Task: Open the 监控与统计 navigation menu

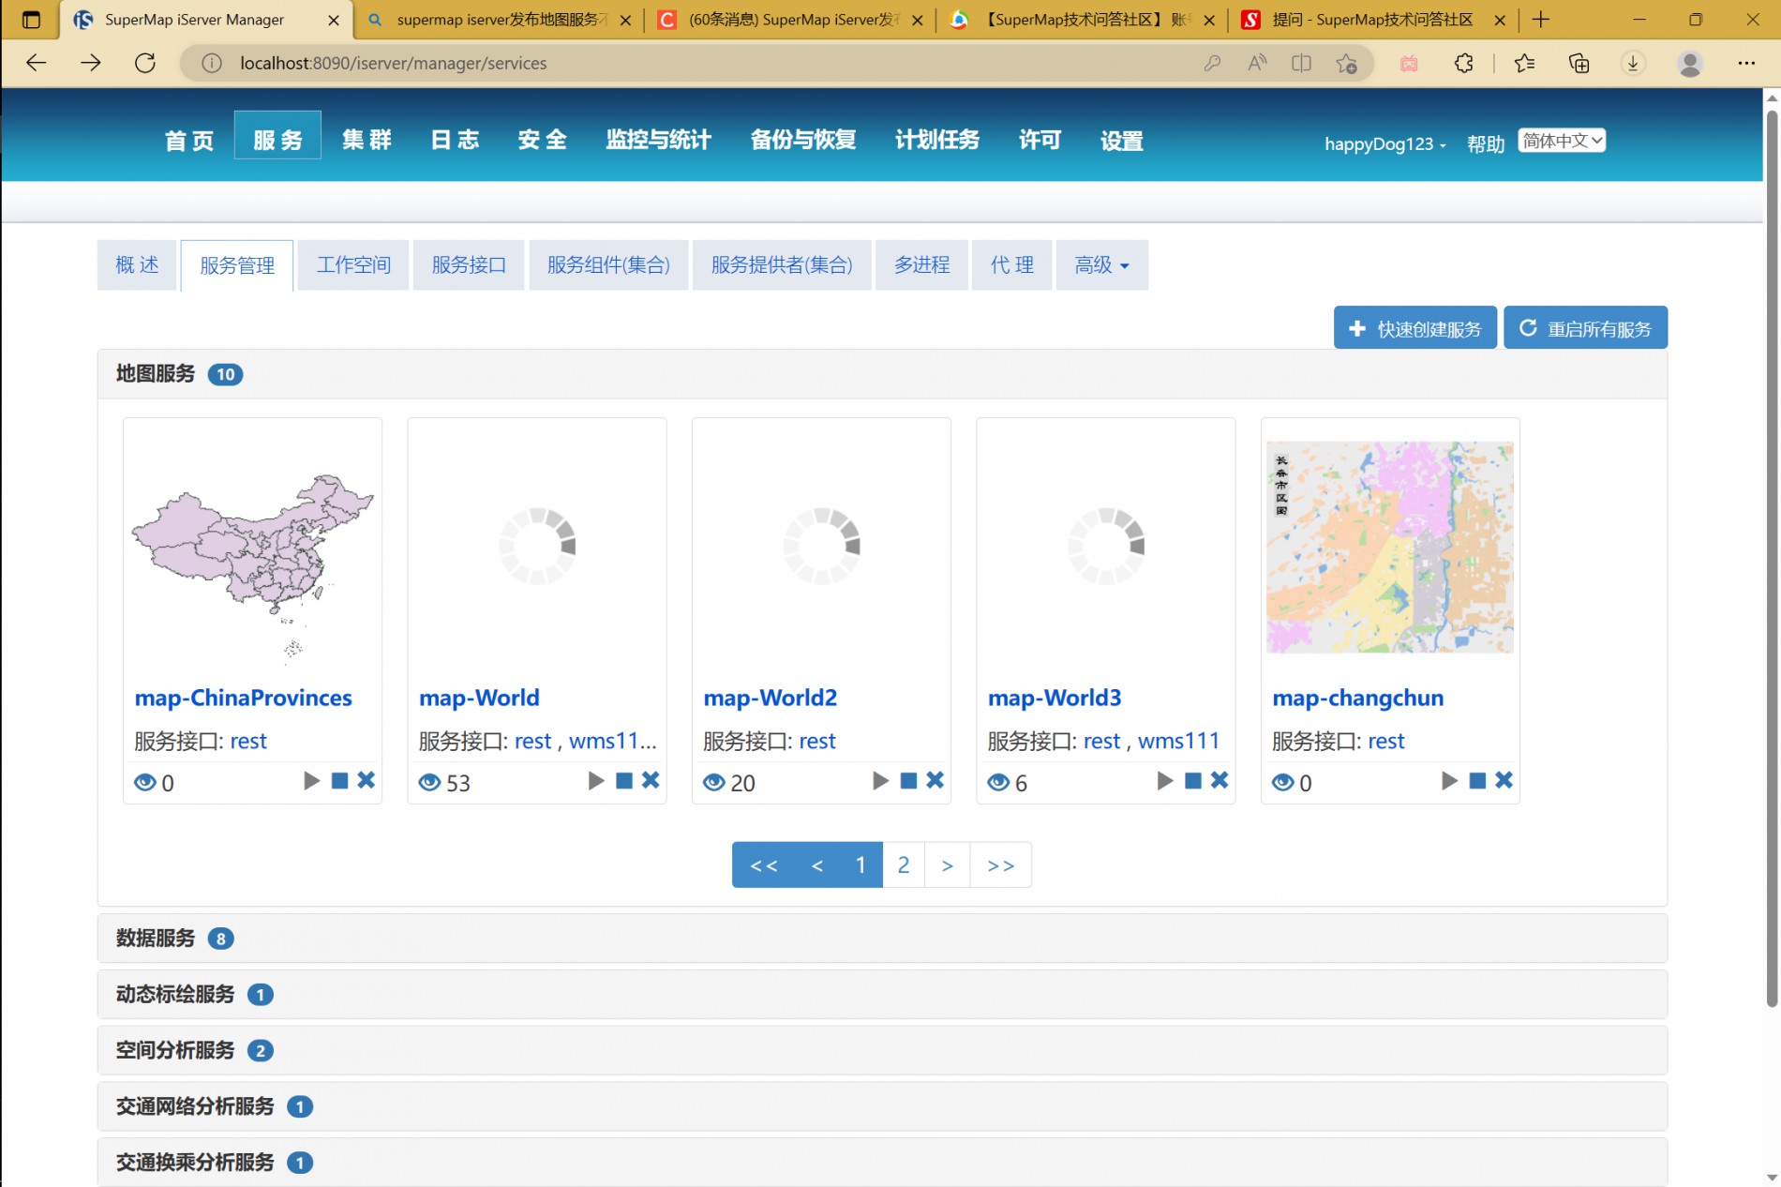Action: (658, 141)
